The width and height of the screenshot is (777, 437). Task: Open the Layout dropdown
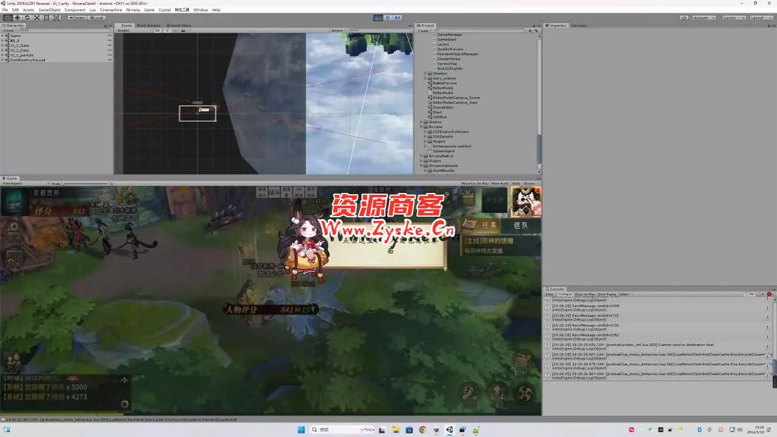tap(761, 18)
